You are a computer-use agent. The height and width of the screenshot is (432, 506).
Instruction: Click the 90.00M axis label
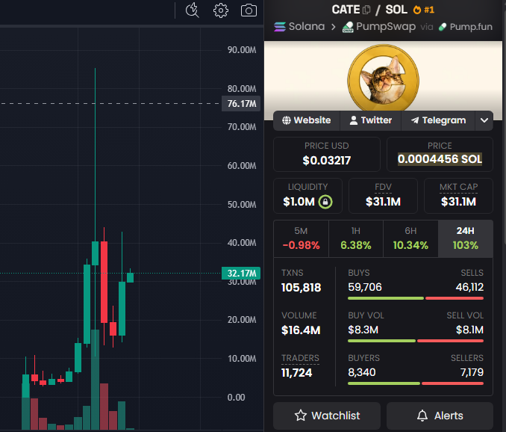[x=242, y=50]
